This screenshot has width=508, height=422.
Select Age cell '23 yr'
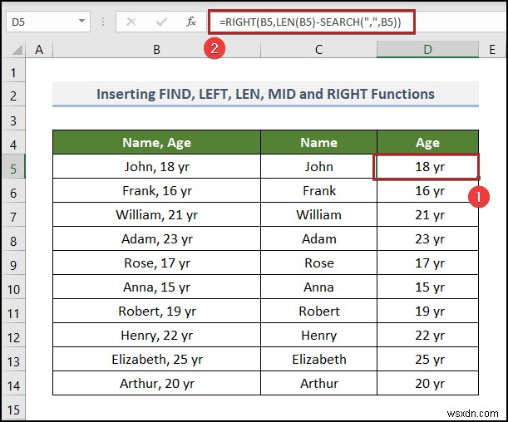[427, 239]
